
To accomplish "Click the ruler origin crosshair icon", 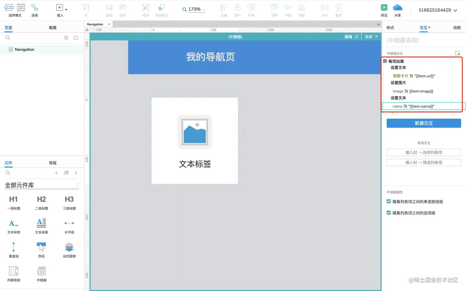I will click(87, 30).
